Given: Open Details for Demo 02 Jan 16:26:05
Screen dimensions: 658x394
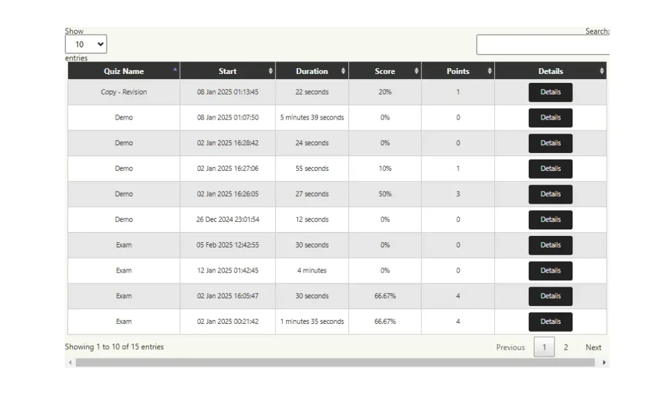Looking at the screenshot, I should (x=551, y=194).
